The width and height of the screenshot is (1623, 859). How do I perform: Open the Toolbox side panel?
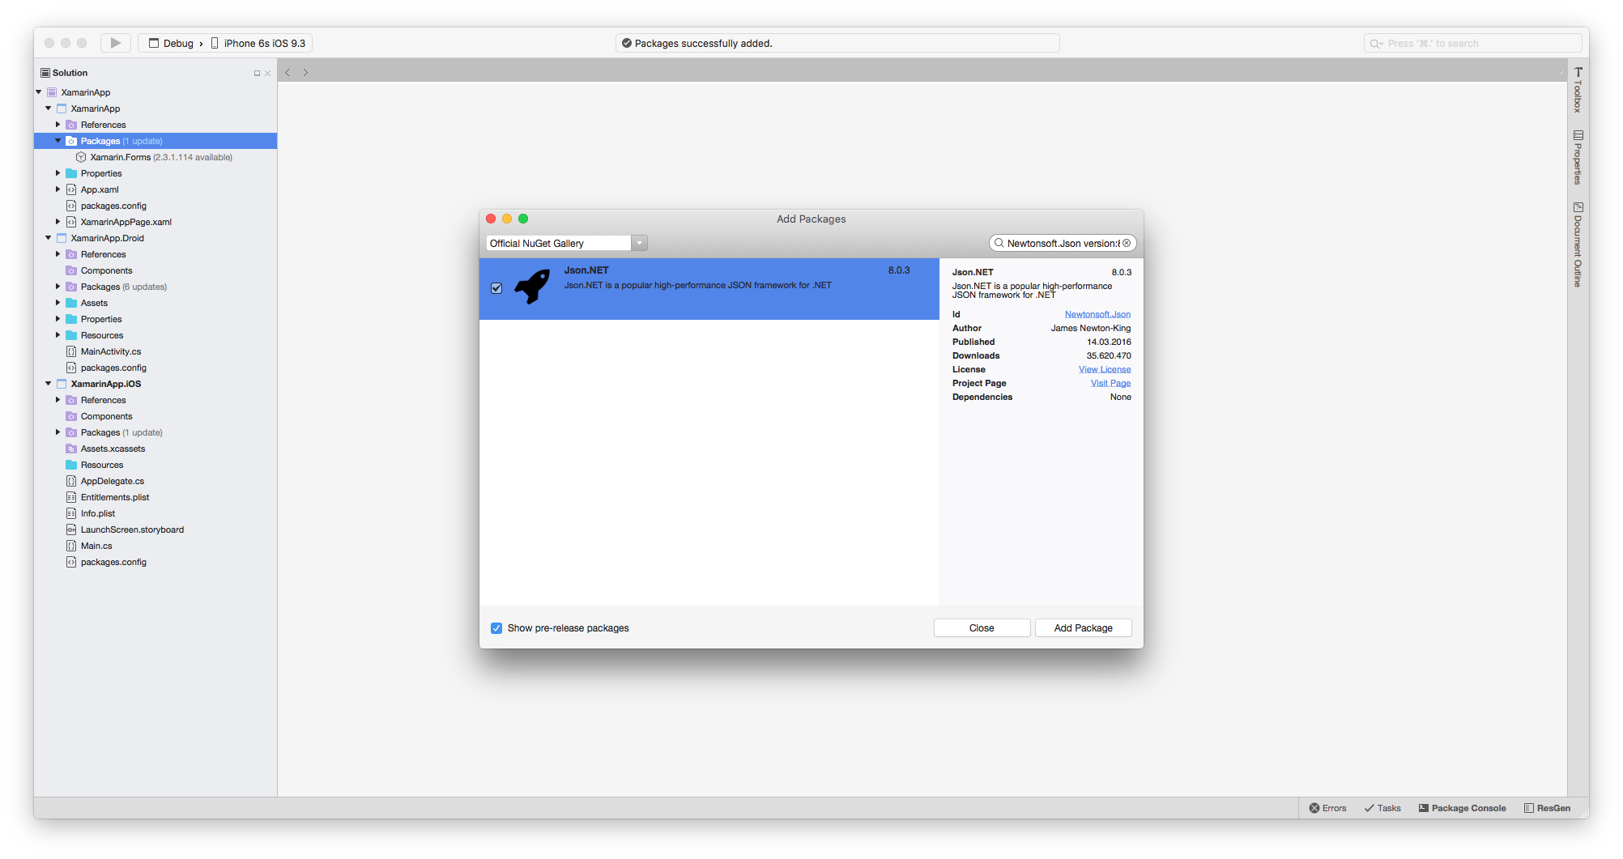pyautogui.click(x=1578, y=90)
